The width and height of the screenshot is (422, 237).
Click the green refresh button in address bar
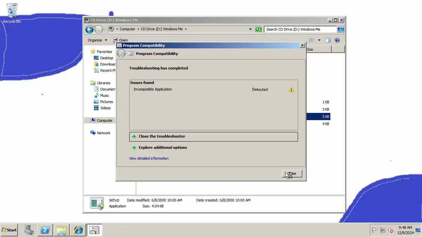pyautogui.click(x=258, y=29)
